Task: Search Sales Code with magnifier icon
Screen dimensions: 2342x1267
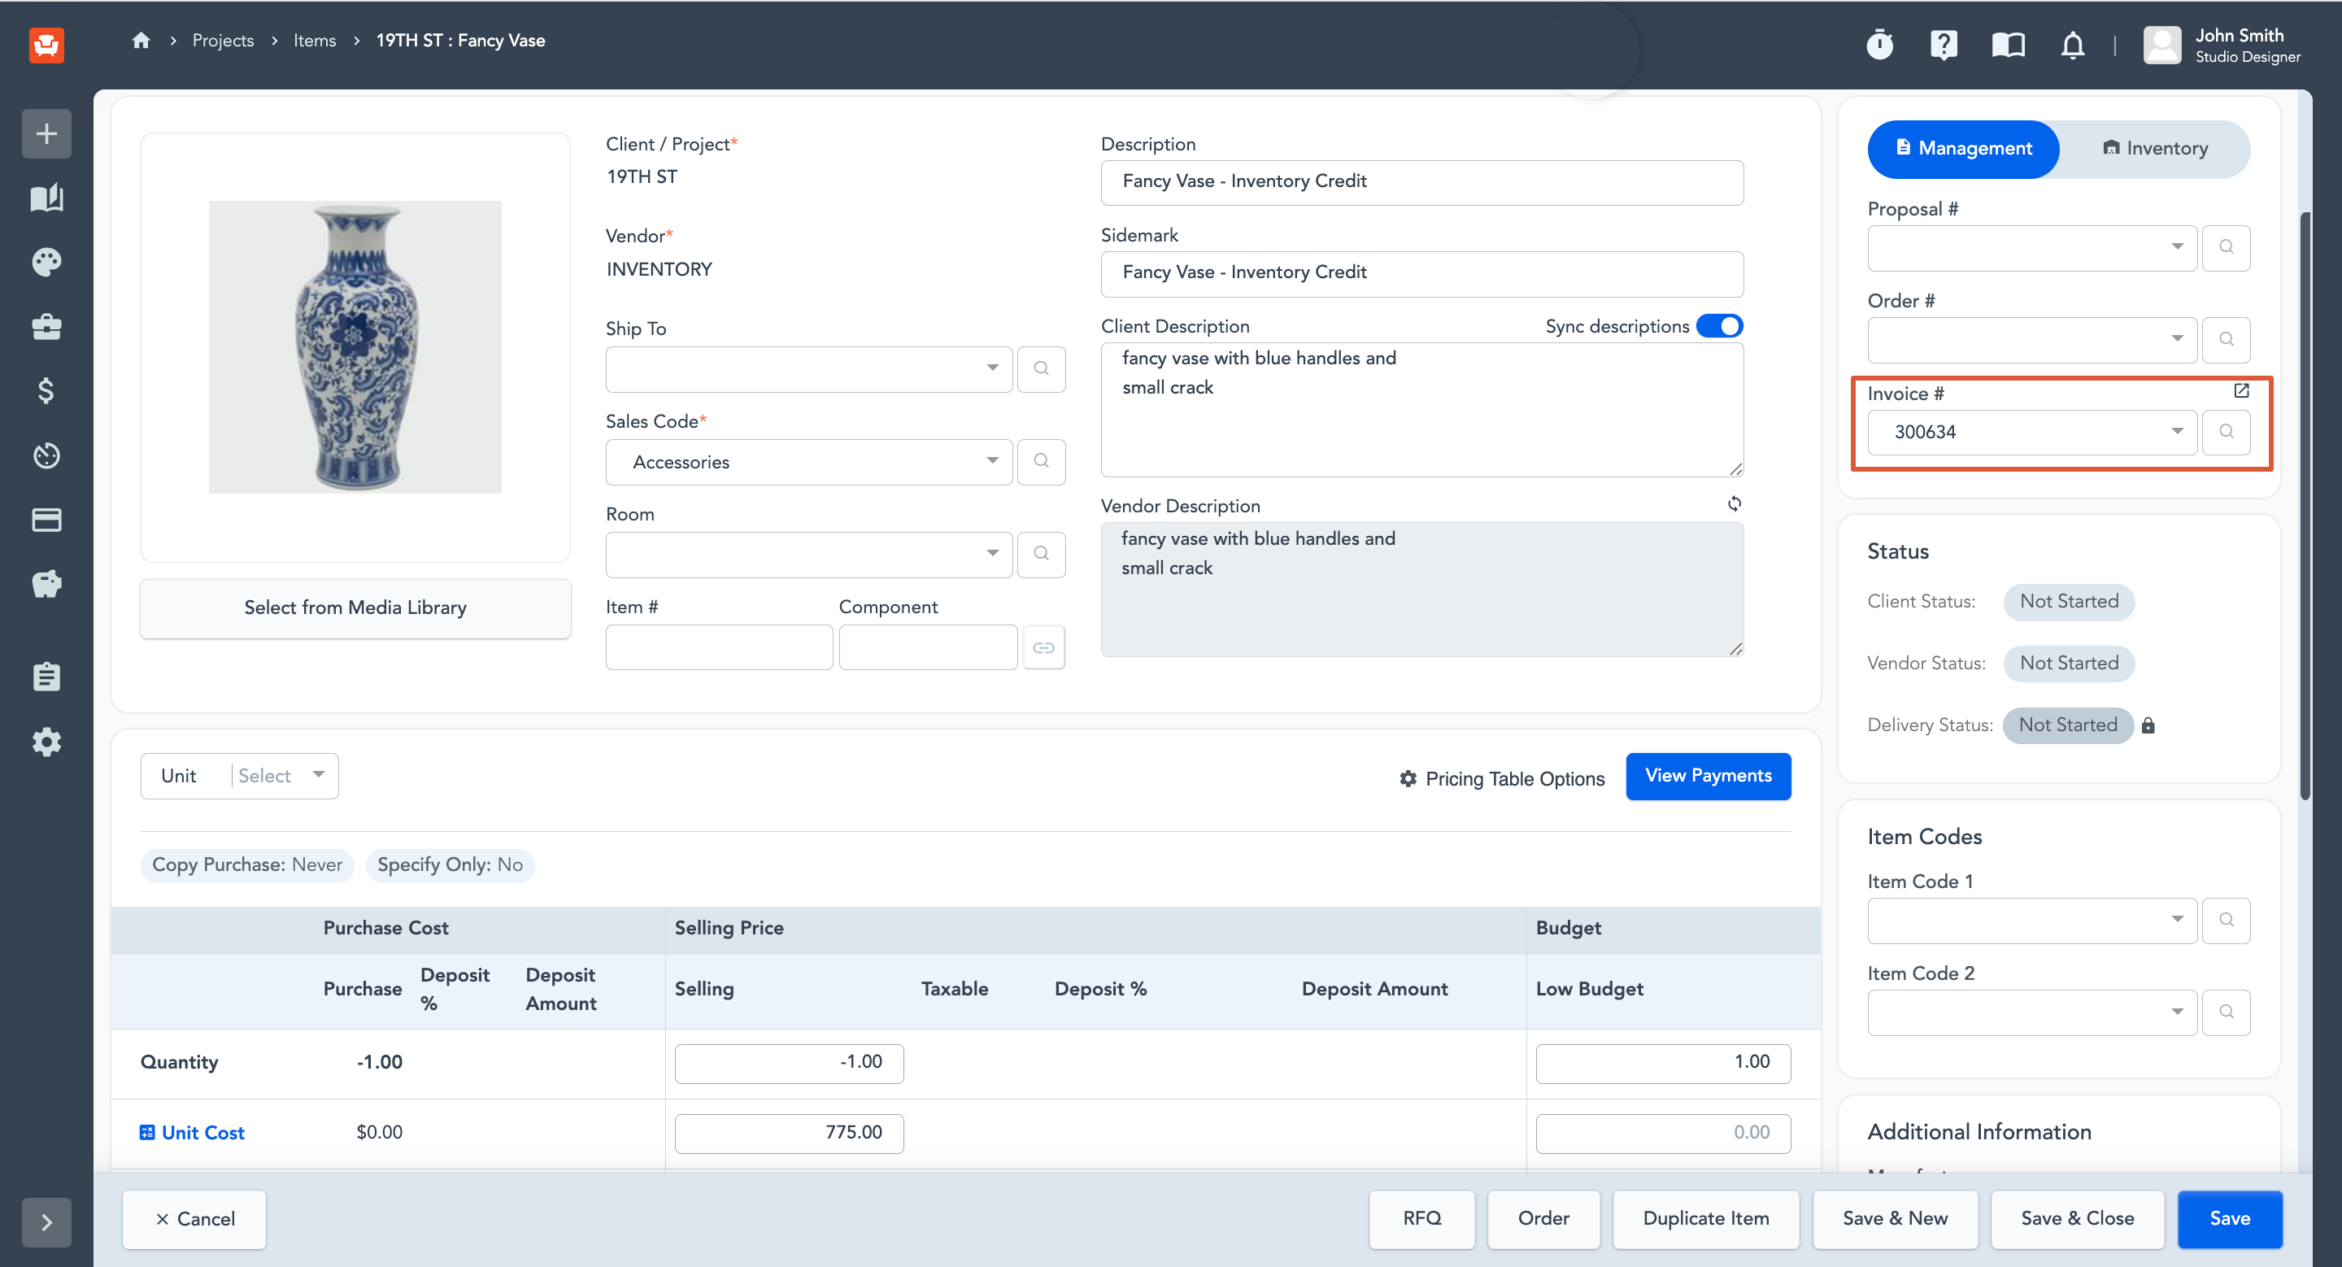Action: coord(1041,462)
